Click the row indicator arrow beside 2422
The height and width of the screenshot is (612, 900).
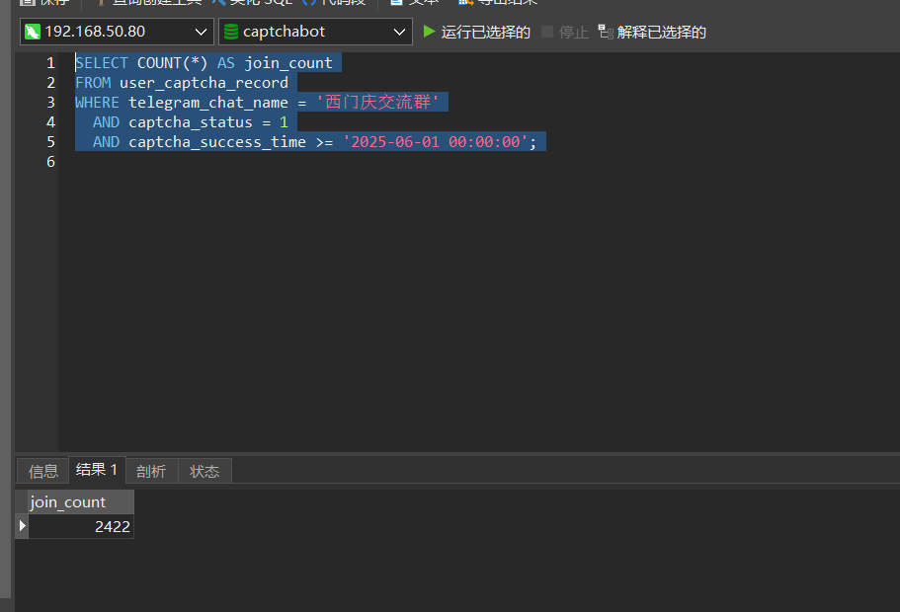pyautogui.click(x=22, y=527)
